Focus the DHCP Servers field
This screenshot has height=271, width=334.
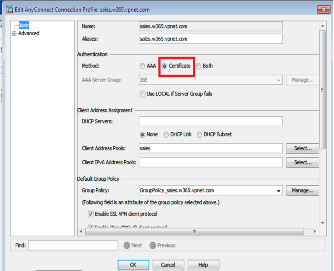[211, 121]
